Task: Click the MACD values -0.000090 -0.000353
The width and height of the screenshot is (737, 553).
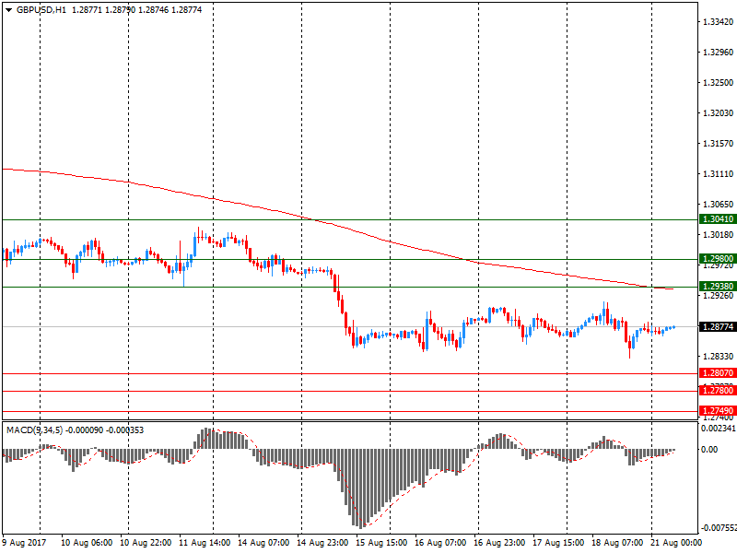Action: (105, 430)
